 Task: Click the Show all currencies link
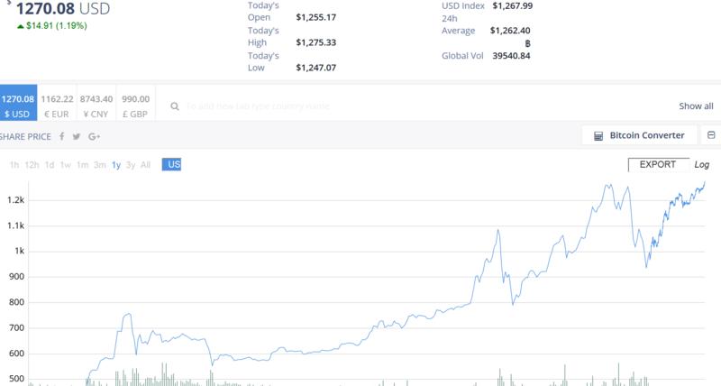click(x=696, y=106)
